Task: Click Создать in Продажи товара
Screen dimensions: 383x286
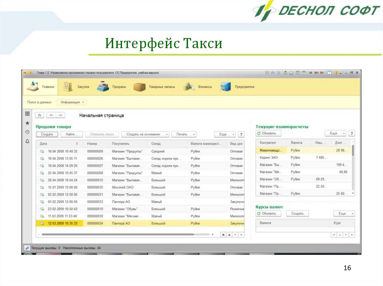Action: click(x=47, y=134)
